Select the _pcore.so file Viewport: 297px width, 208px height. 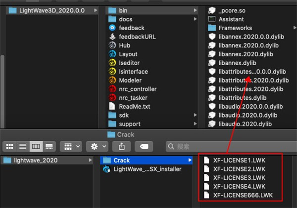point(227,10)
